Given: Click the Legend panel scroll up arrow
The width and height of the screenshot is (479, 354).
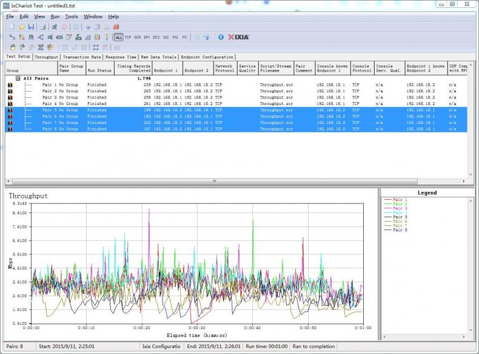Looking at the screenshot, I should tap(471, 201).
